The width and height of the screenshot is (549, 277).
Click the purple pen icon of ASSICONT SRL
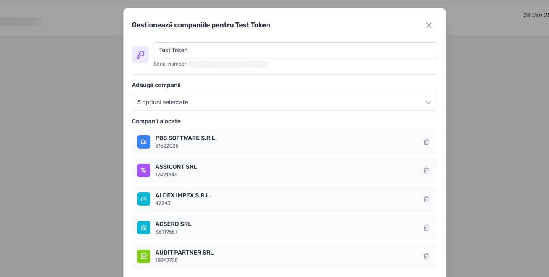pyautogui.click(x=144, y=170)
